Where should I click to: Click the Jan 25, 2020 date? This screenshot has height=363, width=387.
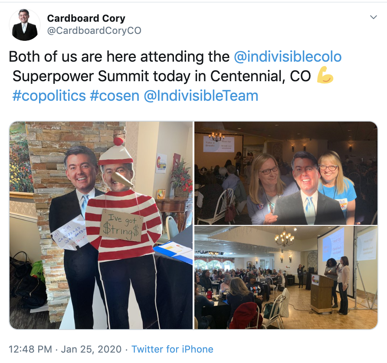pyautogui.click(x=91, y=349)
